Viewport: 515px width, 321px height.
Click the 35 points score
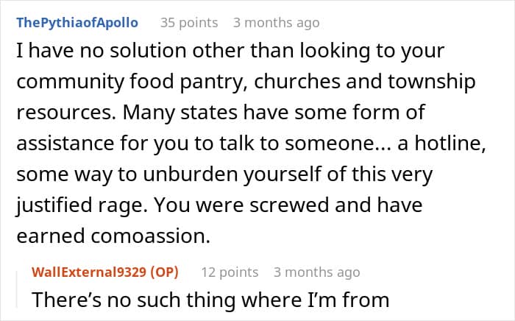pyautogui.click(x=188, y=22)
